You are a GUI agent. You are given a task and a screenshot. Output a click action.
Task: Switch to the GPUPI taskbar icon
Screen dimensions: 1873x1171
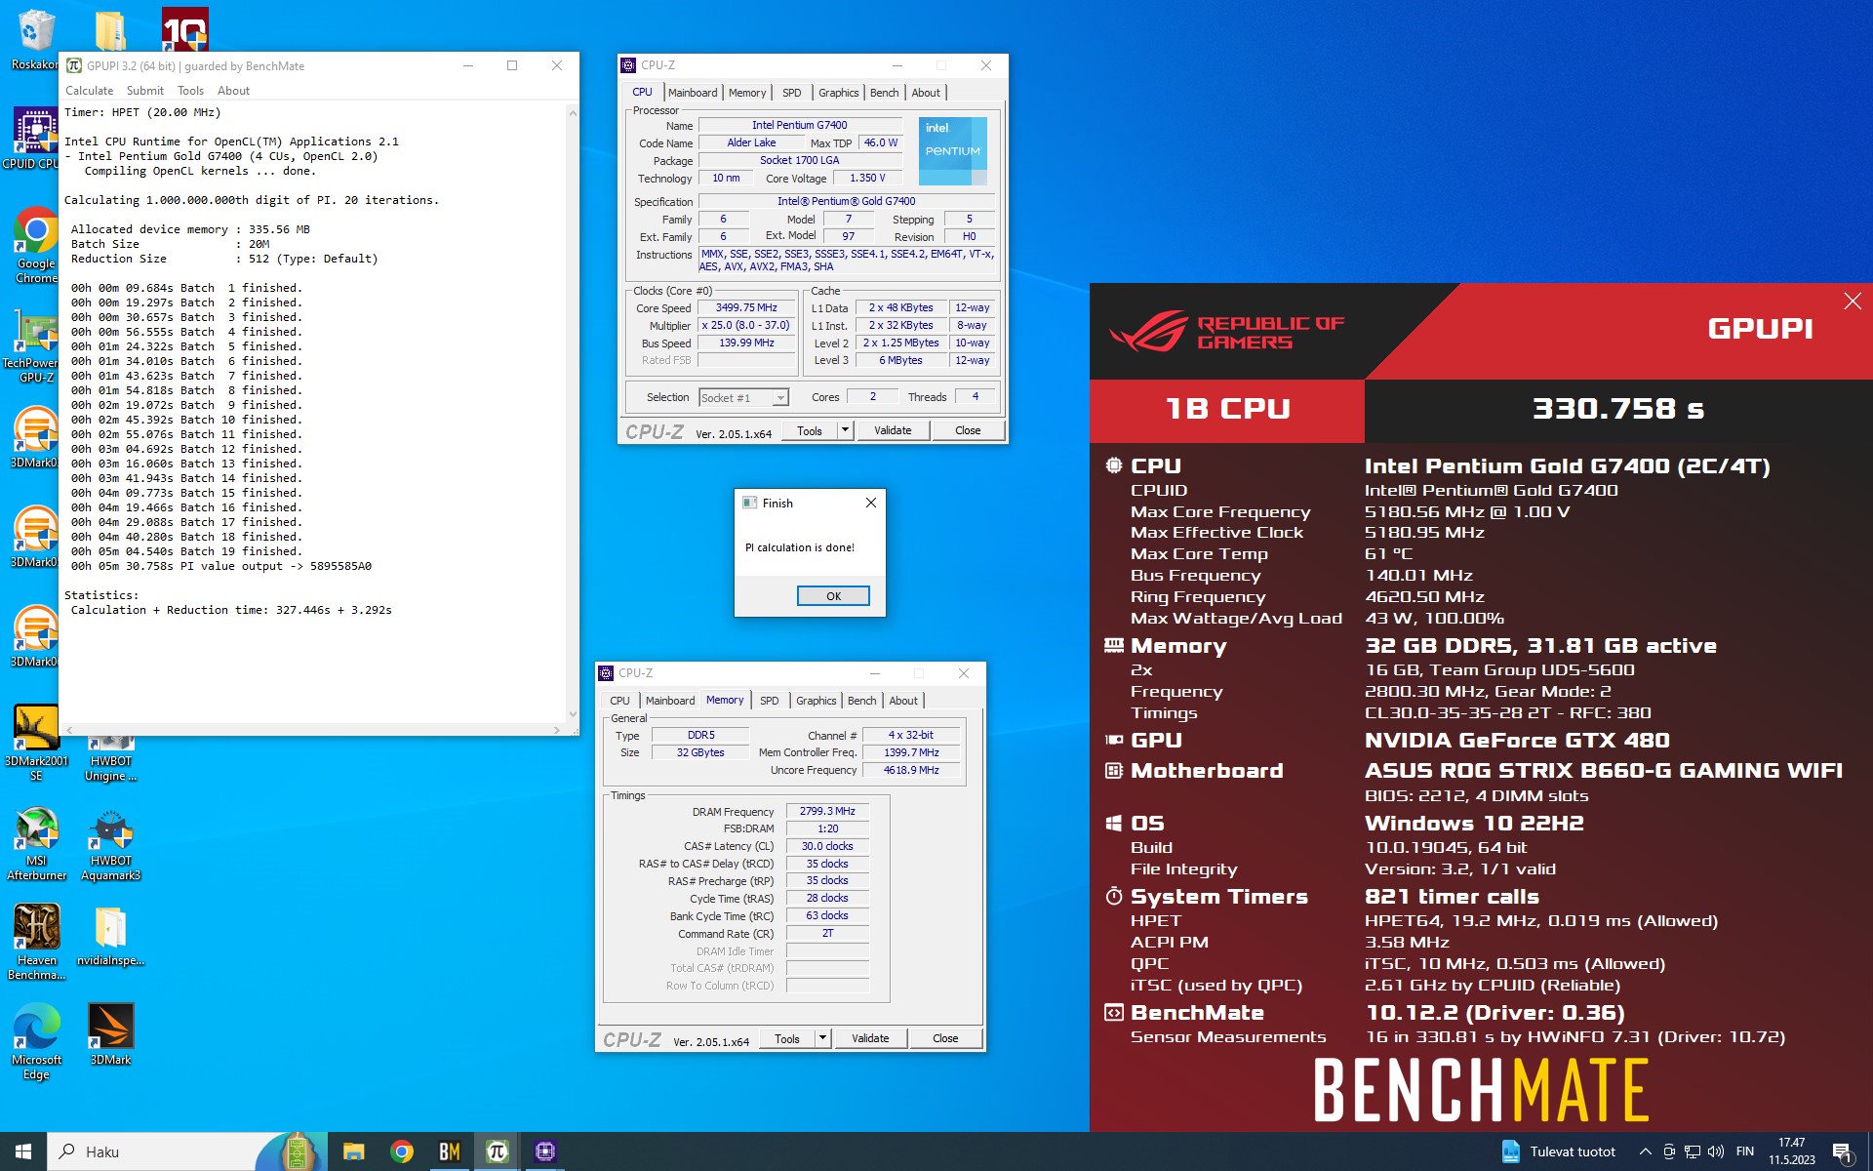497,1151
